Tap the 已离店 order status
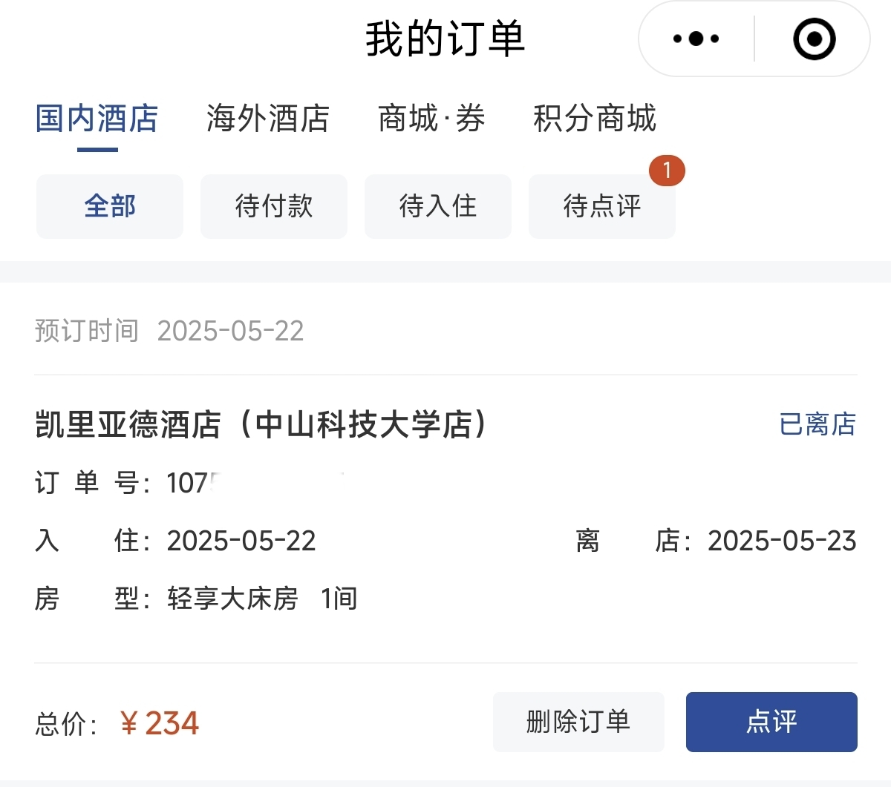 point(817,425)
